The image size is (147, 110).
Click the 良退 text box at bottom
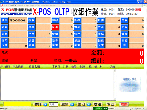click(x=53, y=104)
